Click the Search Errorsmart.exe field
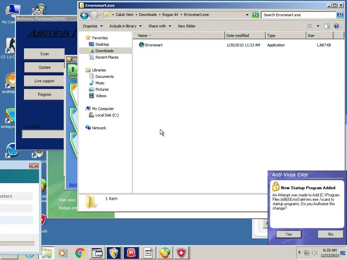This screenshot has height=260, width=347. point(299,15)
